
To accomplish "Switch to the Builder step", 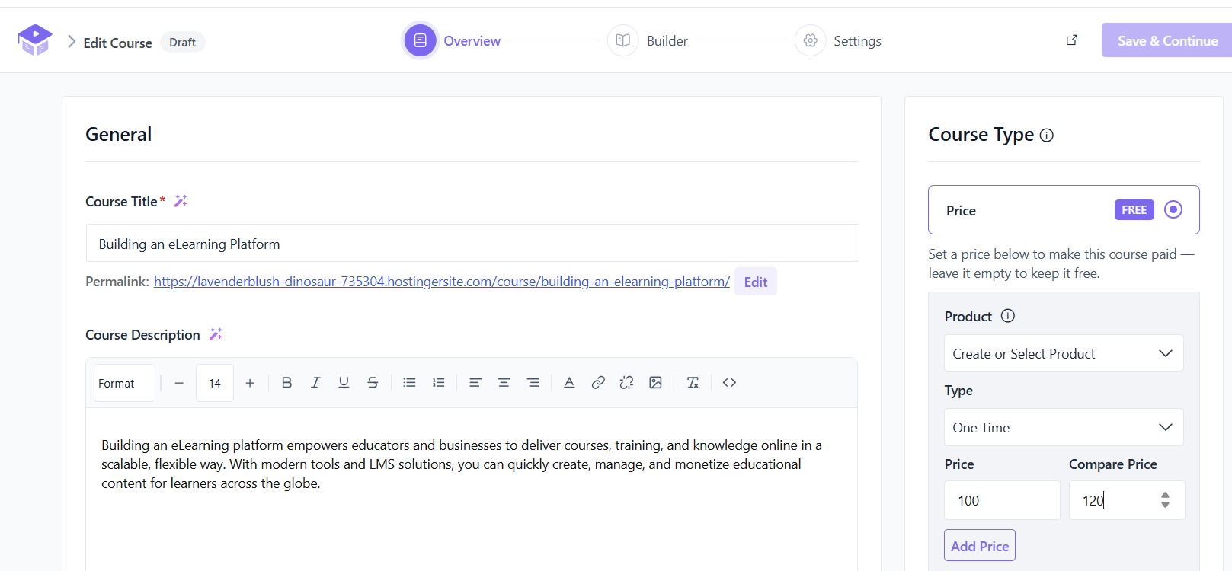I will [x=648, y=40].
